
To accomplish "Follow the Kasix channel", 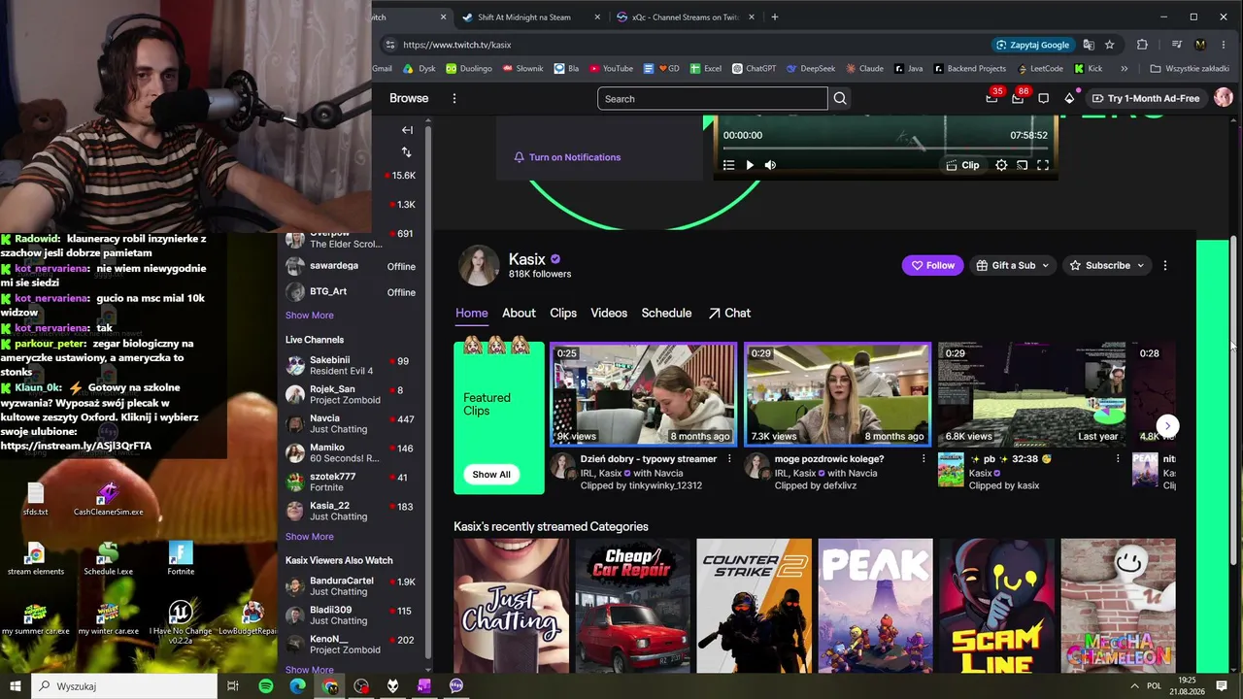I will pos(933,265).
